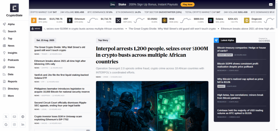Click the Dogecoin coin icon in ticker
Image resolution: width=278 pixels, height=131 pixels.
pyautogui.click(x=247, y=20)
